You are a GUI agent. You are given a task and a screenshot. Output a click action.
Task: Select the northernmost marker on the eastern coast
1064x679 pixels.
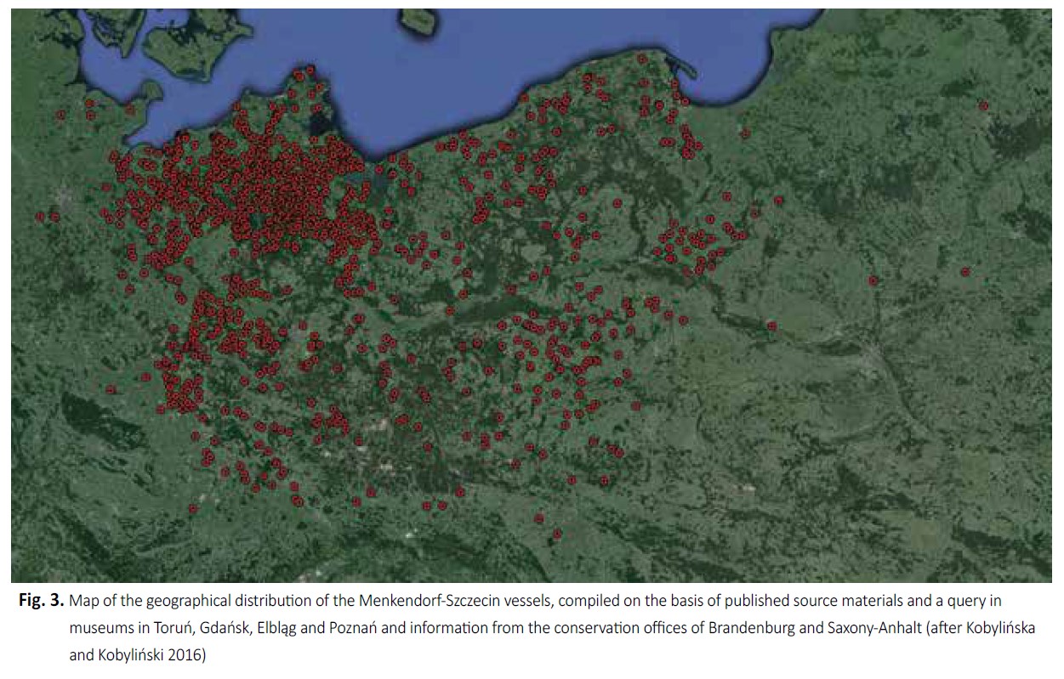642,59
